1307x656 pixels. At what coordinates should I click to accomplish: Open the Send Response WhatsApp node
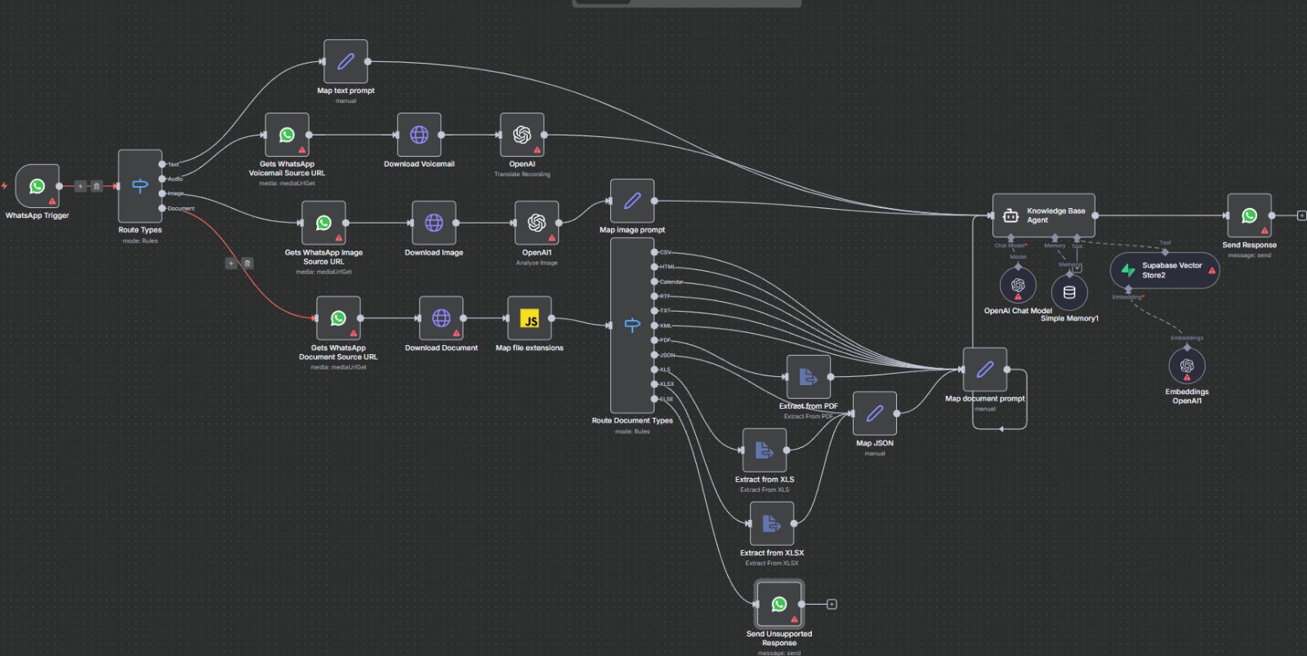click(1250, 215)
